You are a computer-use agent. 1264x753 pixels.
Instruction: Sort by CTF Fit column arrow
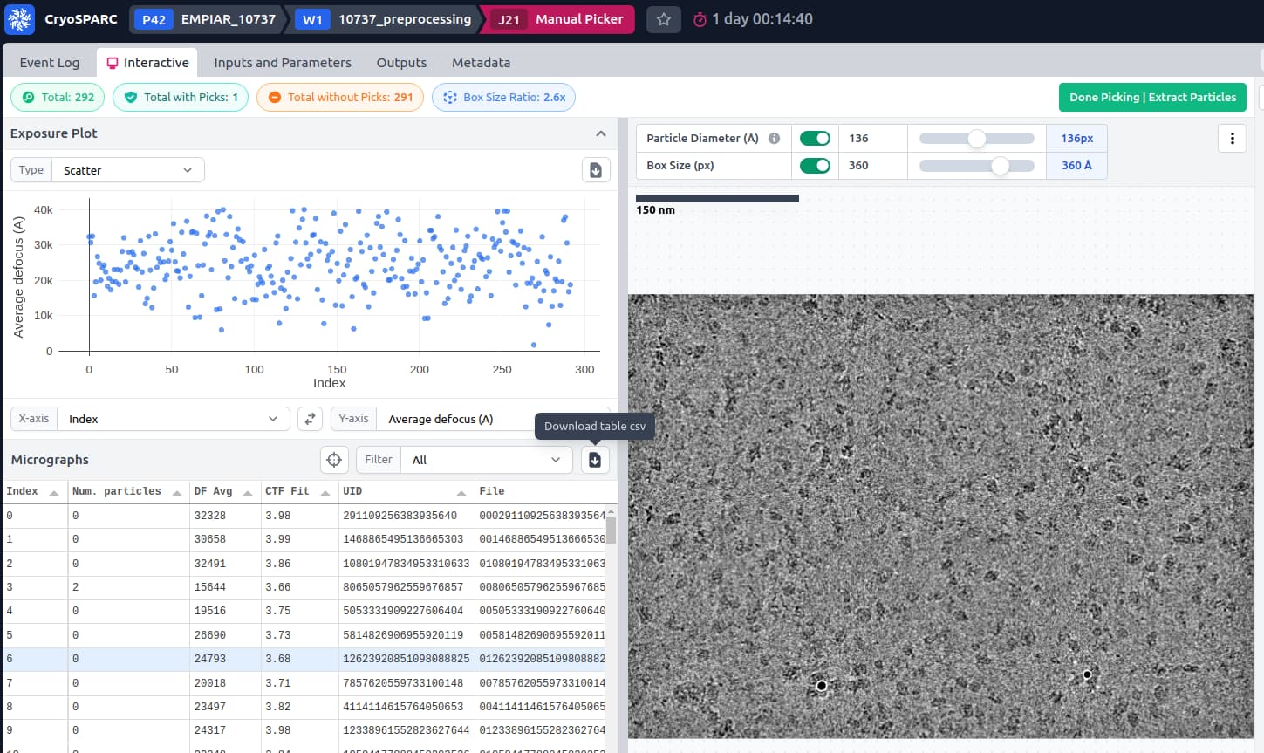click(x=325, y=493)
